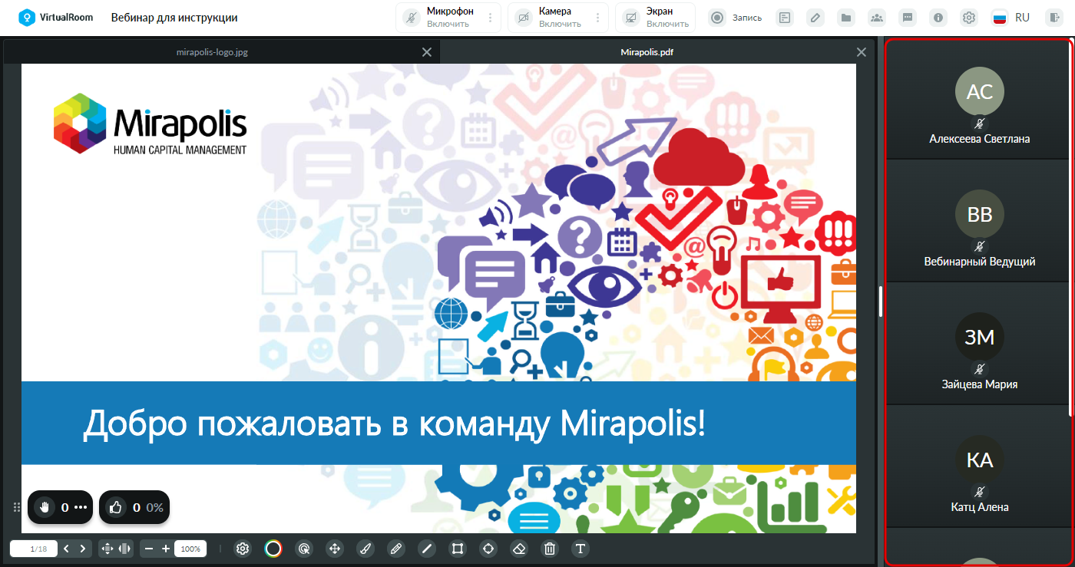The width and height of the screenshot is (1075, 567).
Task: Open the files folder icon in the header
Action: tap(846, 18)
